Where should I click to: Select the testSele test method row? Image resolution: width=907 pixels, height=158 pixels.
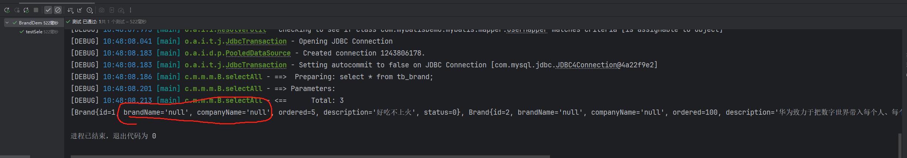[x=33, y=32]
